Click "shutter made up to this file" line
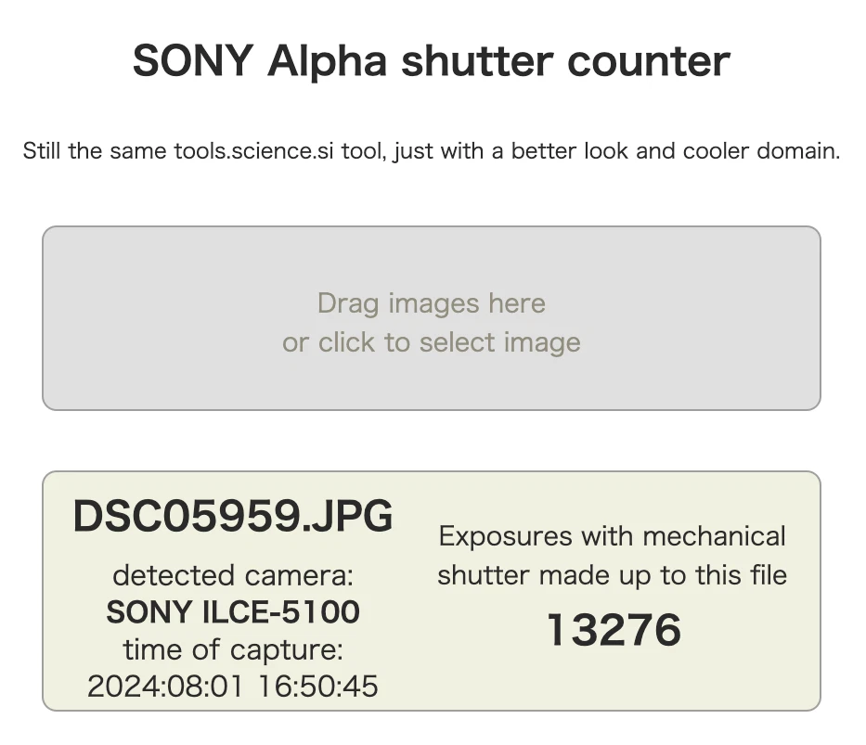 point(612,575)
